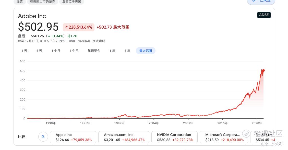
Task: Compare with Microsoft Corporation card
Action: click(x=224, y=137)
